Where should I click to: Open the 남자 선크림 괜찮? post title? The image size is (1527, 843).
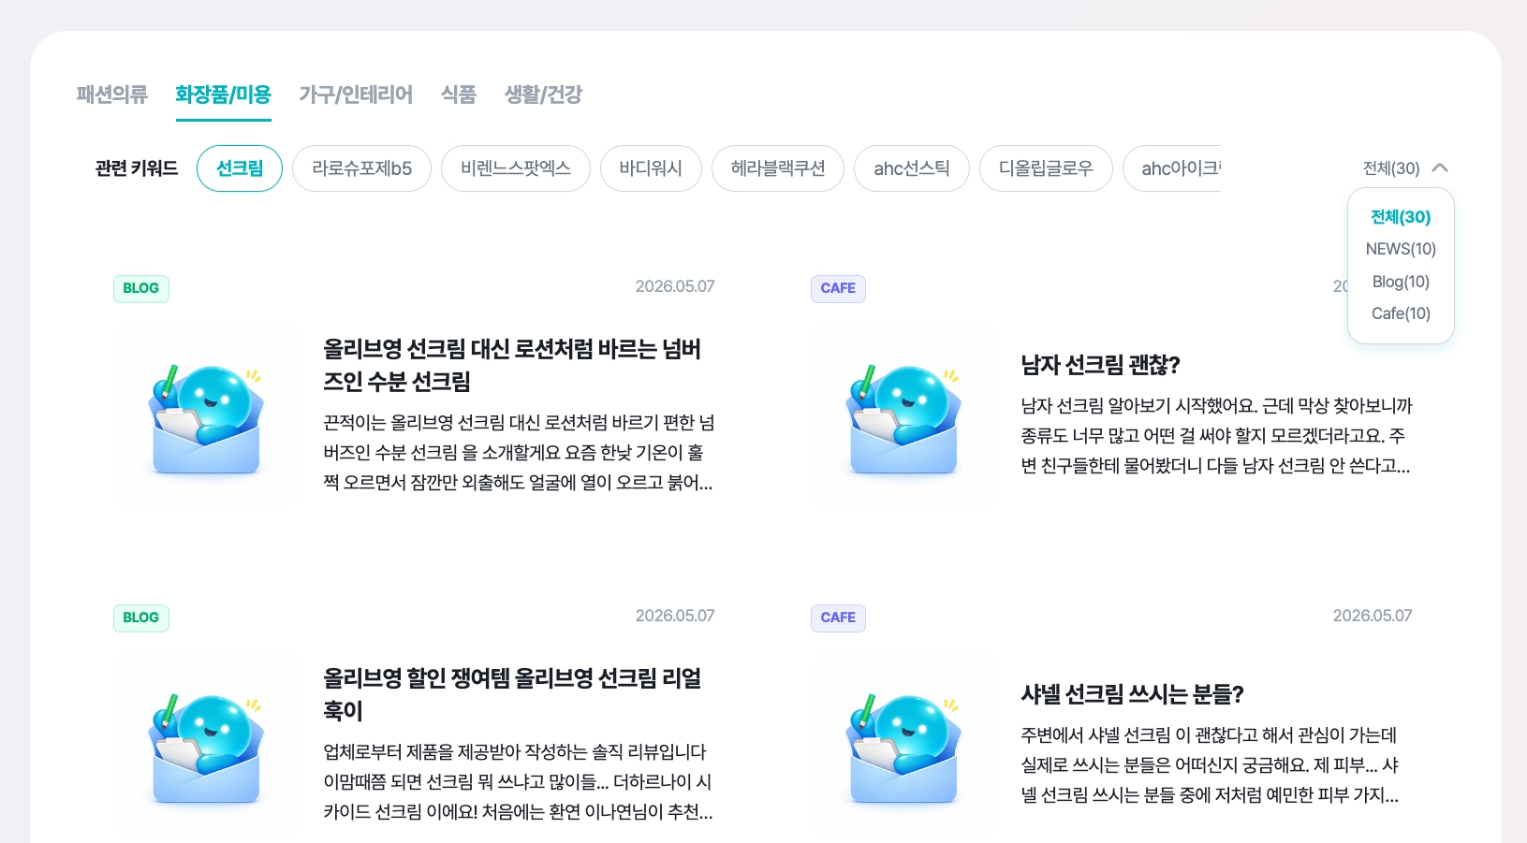coord(1100,365)
